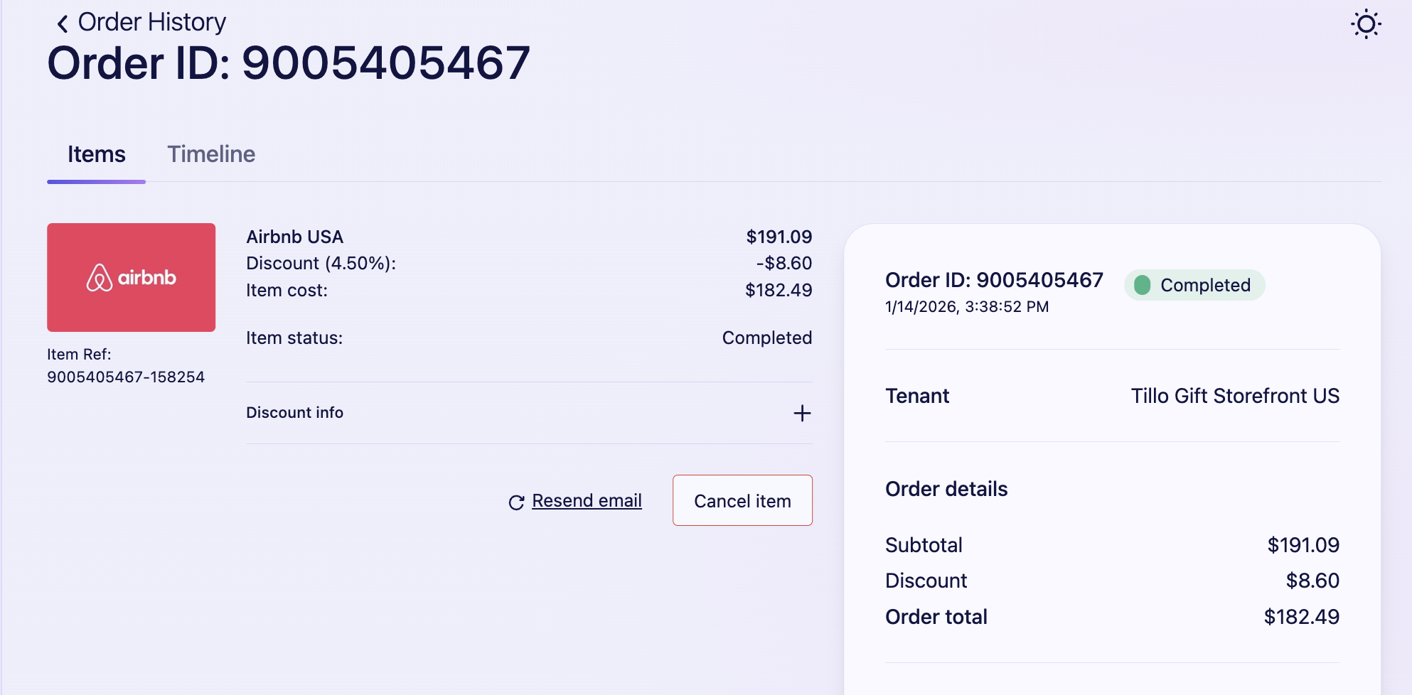Image resolution: width=1412 pixels, height=695 pixels.
Task: Select the Items tab
Action: (97, 154)
